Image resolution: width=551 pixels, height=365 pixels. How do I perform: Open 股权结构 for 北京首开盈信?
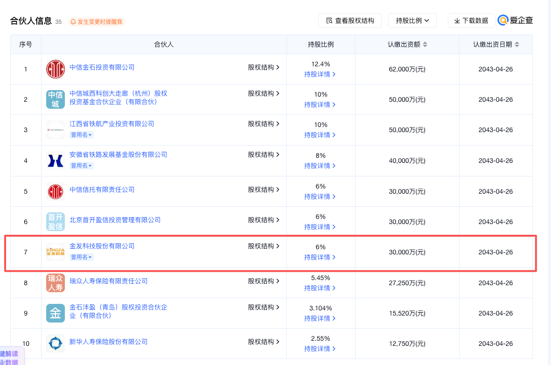264,220
